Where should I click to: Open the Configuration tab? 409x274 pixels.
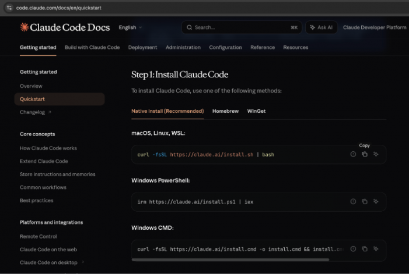[225, 47]
